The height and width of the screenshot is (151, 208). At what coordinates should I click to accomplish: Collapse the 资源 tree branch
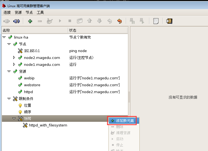click(x=9, y=71)
